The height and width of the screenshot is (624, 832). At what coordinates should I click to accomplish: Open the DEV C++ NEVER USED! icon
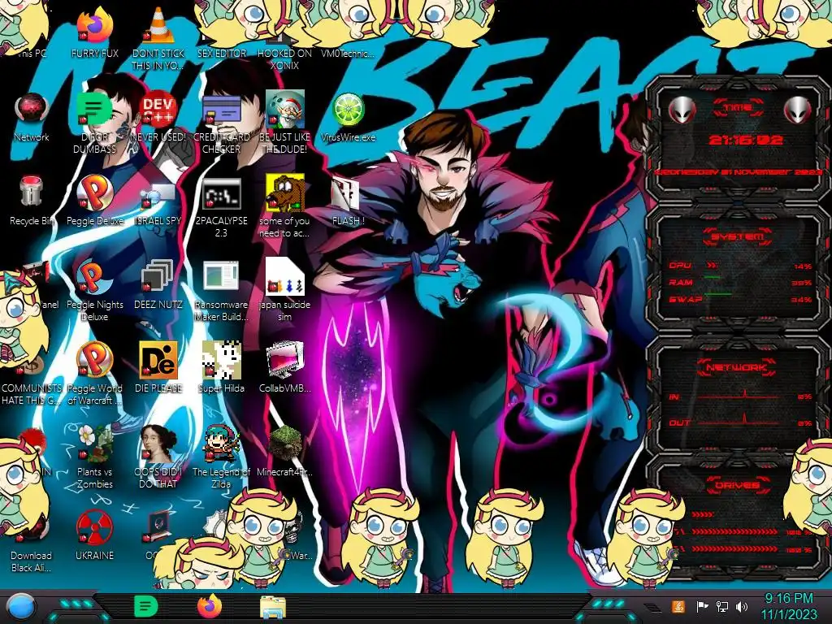click(x=158, y=110)
